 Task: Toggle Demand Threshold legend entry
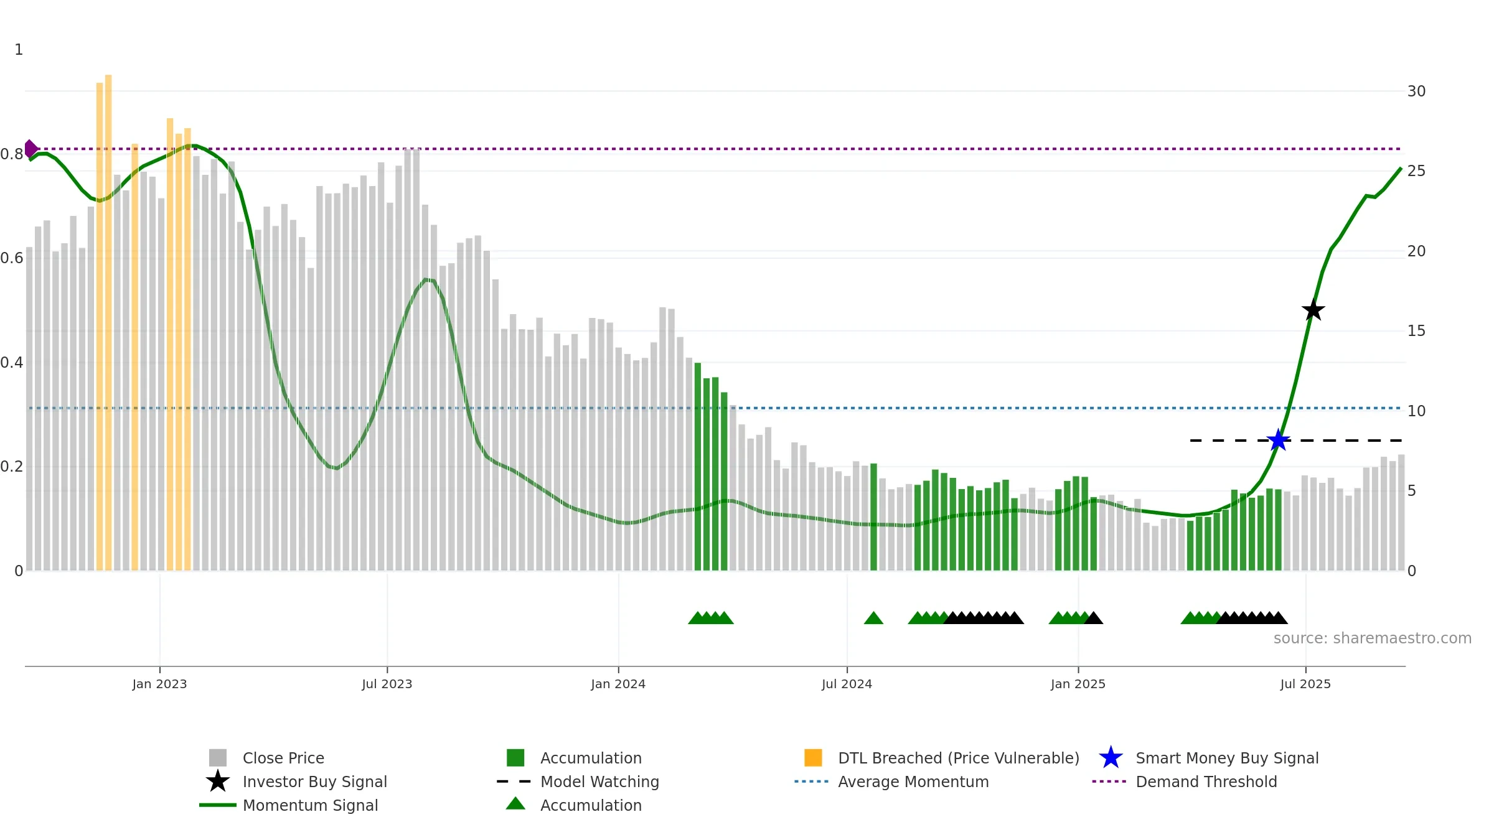click(1185, 782)
